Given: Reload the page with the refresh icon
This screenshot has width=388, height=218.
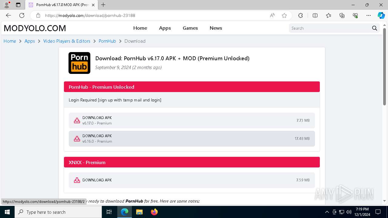Looking at the screenshot, I should [22, 15].
